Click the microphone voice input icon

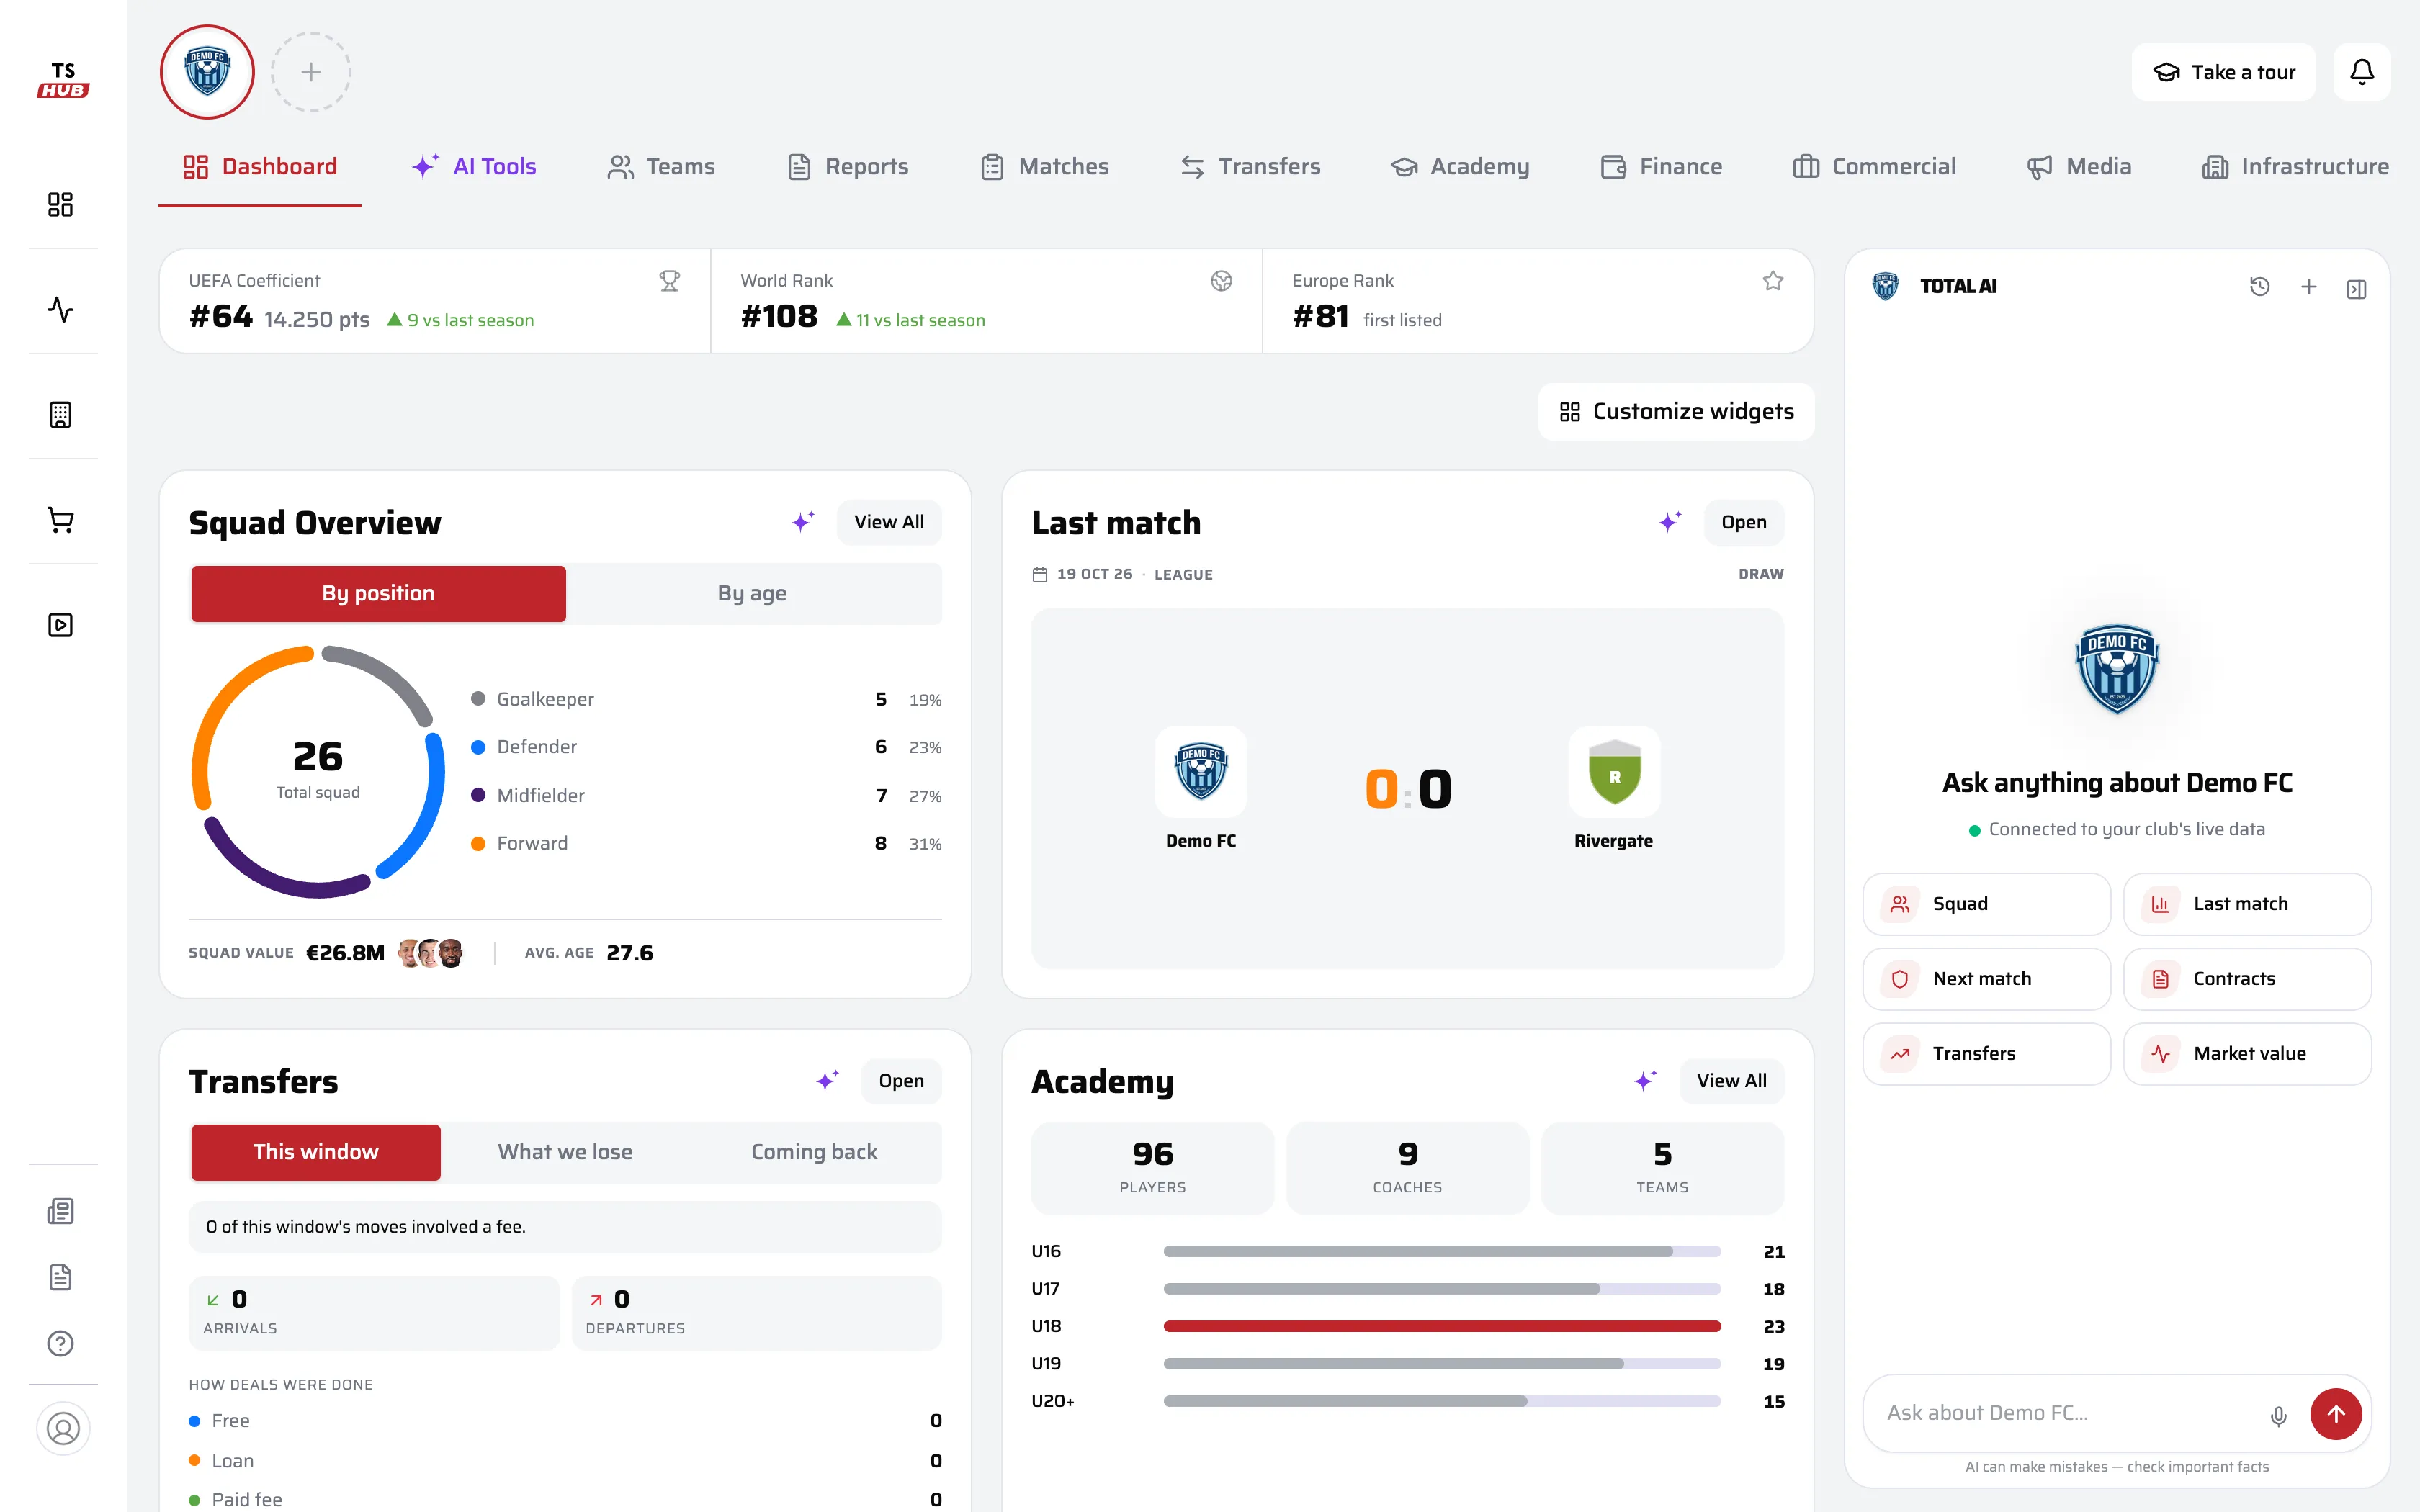[2278, 1415]
